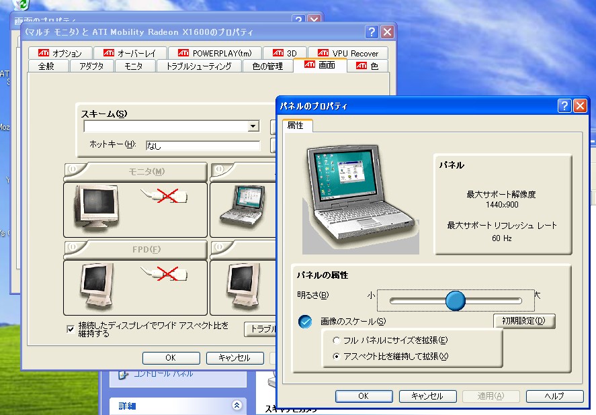This screenshot has height=415, width=596.
Task: Expand the スキーム dropdown list
Action: pos(253,126)
